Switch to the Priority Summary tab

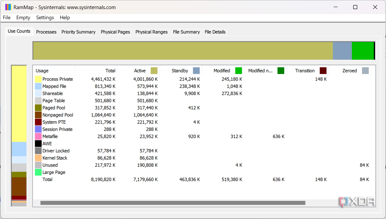tap(78, 32)
